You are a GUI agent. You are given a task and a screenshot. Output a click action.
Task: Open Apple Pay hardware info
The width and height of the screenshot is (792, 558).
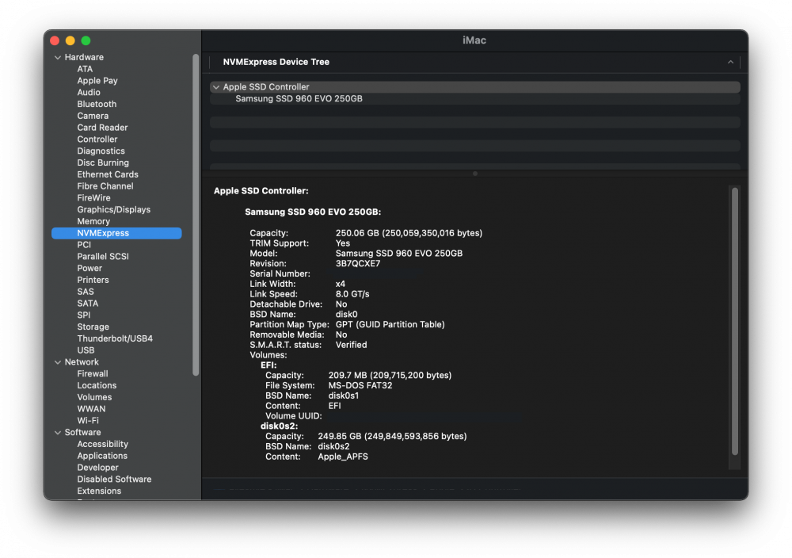pos(97,81)
